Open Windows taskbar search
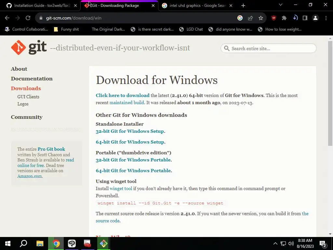 [x=23, y=243]
